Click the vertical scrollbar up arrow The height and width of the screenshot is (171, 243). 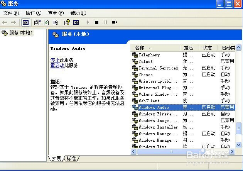click(x=238, y=47)
